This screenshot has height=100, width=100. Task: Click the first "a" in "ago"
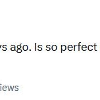(13, 48)
